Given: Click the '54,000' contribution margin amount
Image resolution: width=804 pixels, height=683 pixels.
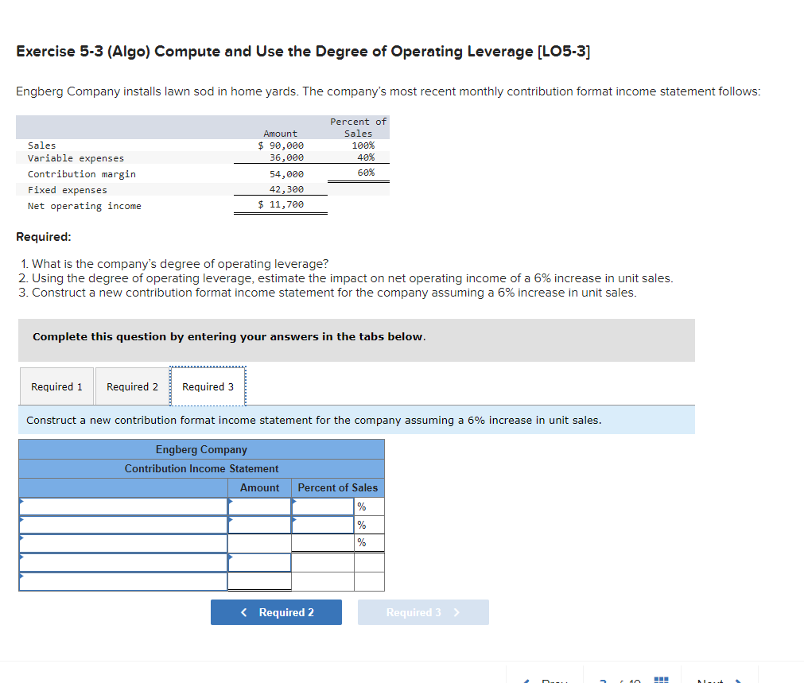Looking at the screenshot, I should (x=286, y=174).
